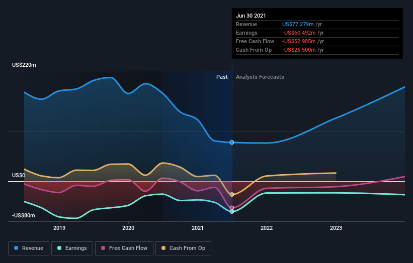Click the Jun 30 2021 tooltip date
Screen dimensions: 413x263
(251, 16)
